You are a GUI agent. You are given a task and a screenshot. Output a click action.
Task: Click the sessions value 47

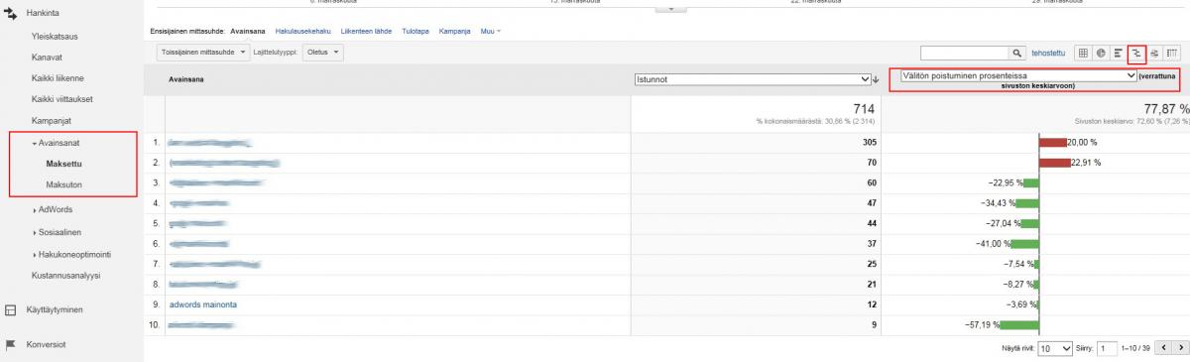pyautogui.click(x=873, y=203)
